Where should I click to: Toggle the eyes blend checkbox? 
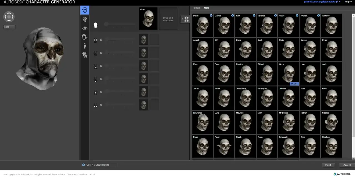pos(101,40)
